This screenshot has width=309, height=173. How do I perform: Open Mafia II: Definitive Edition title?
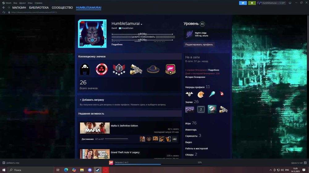(124, 126)
